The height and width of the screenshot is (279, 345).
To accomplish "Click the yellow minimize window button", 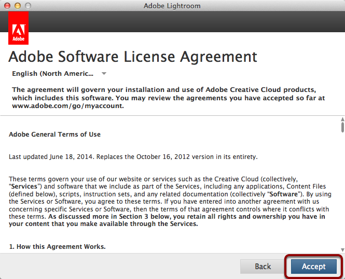I will click(18, 6).
